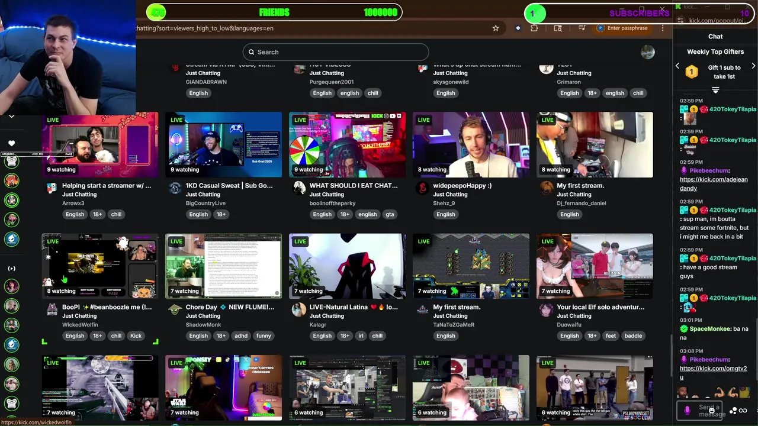Image resolution: width=758 pixels, height=426 pixels.
Task: Collapse the sidebar with the down chevron
Action: (11, 117)
